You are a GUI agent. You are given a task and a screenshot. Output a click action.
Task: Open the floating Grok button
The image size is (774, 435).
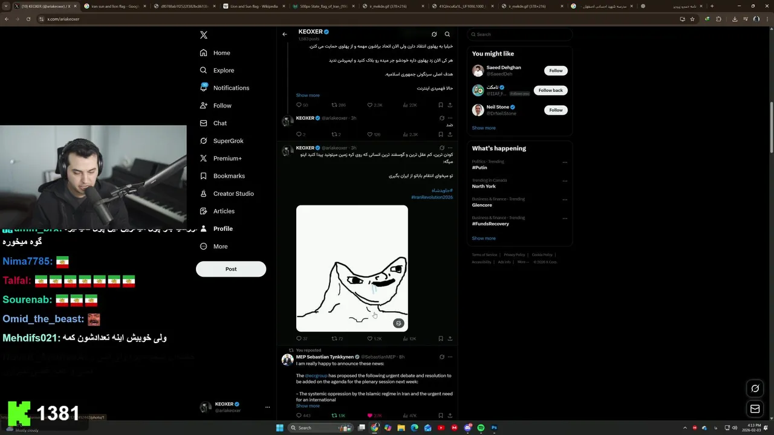(x=755, y=388)
